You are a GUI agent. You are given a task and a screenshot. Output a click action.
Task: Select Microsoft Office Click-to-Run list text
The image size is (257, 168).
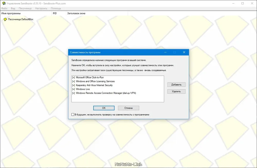click(x=90, y=77)
